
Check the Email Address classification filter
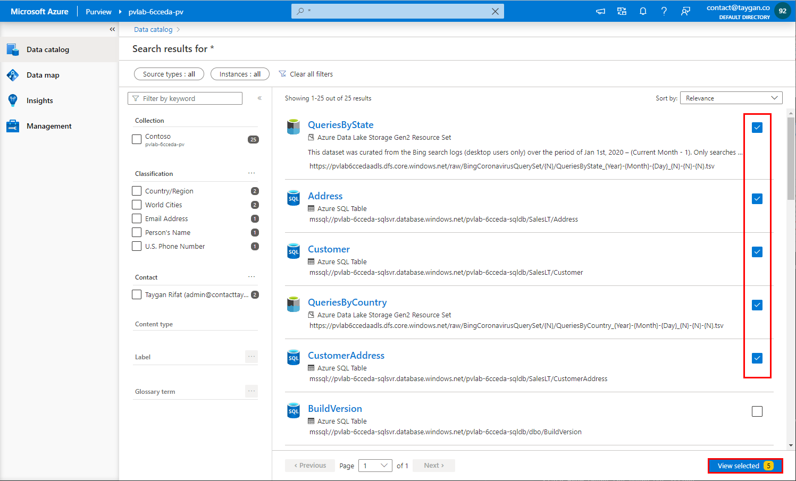click(137, 218)
